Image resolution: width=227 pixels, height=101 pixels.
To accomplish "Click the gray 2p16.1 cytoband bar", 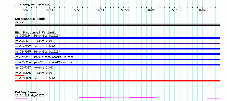I will coord(117,25).
